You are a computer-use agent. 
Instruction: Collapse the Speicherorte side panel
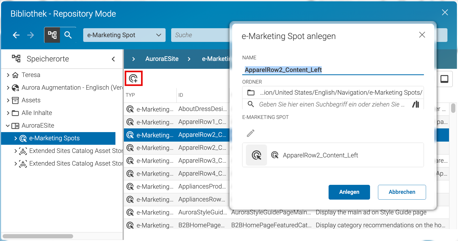113,59
